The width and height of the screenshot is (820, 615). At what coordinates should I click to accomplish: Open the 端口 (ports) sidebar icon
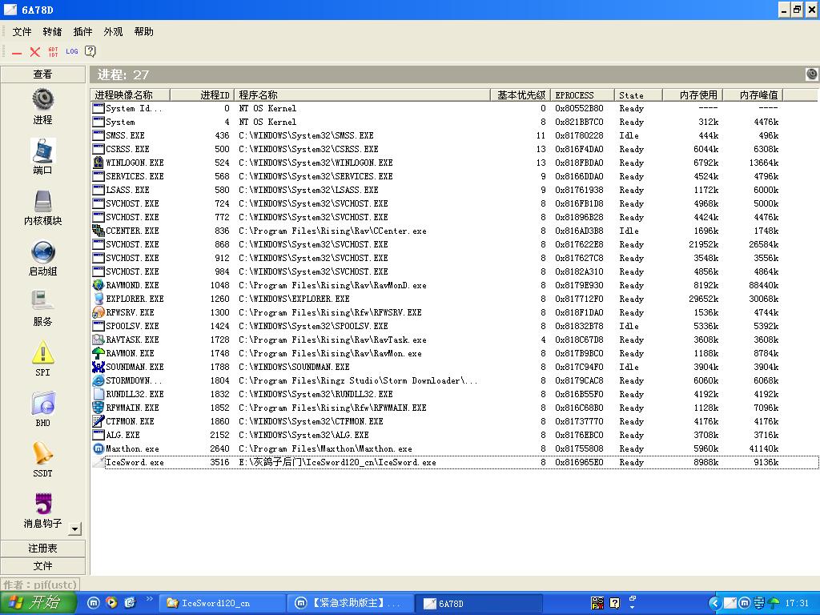tap(43, 151)
